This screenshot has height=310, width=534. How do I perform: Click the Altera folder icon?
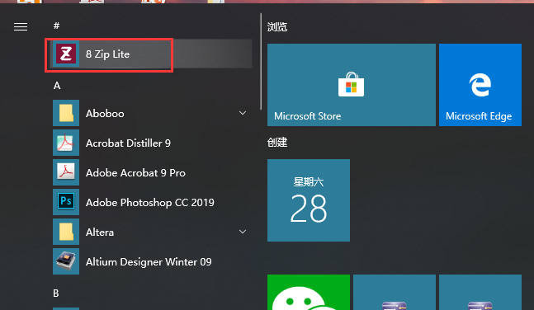click(66, 232)
